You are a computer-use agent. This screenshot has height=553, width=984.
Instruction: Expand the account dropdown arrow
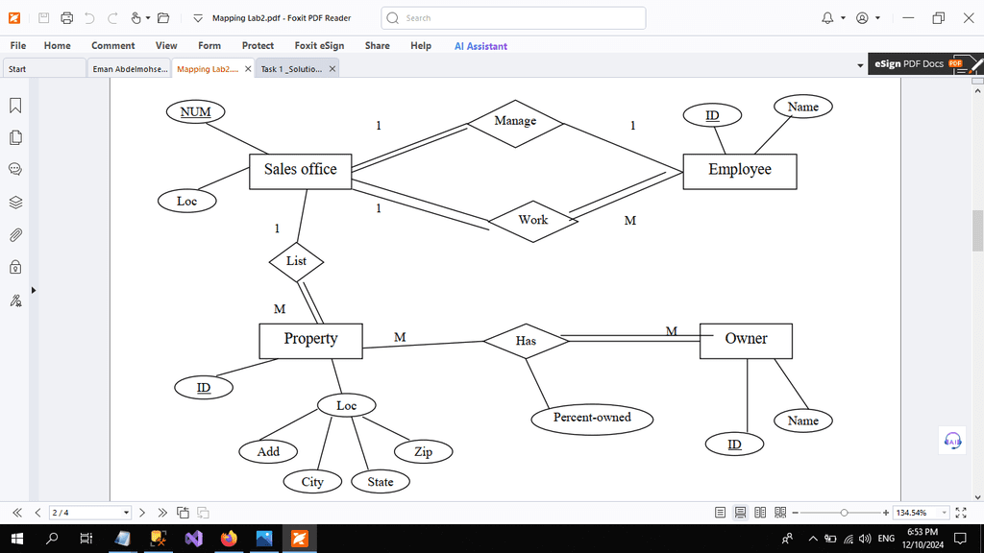877,18
